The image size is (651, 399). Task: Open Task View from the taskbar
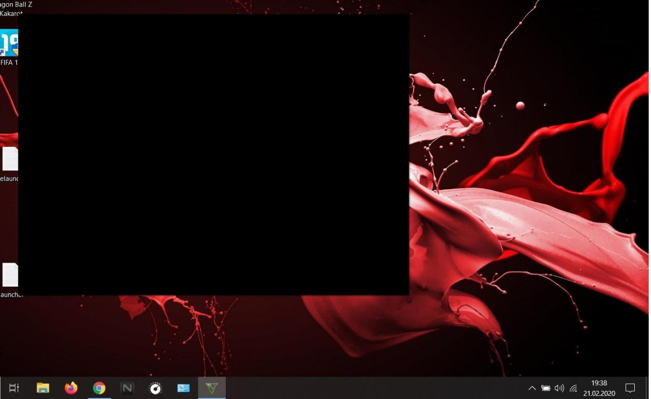coord(14,388)
